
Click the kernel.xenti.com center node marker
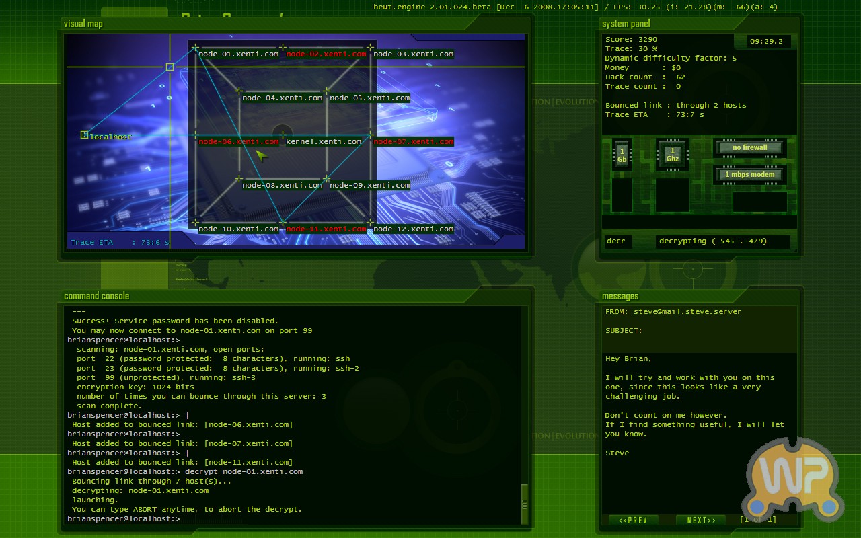(x=283, y=134)
